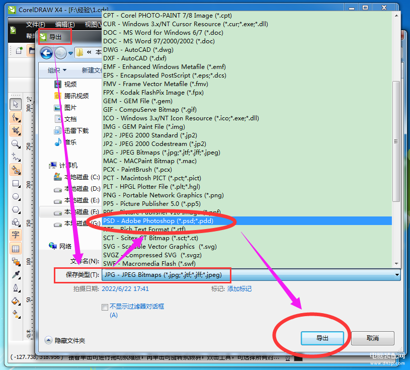Select the Crop tool in toolbox
The image size is (410, 370).
click(x=16, y=130)
